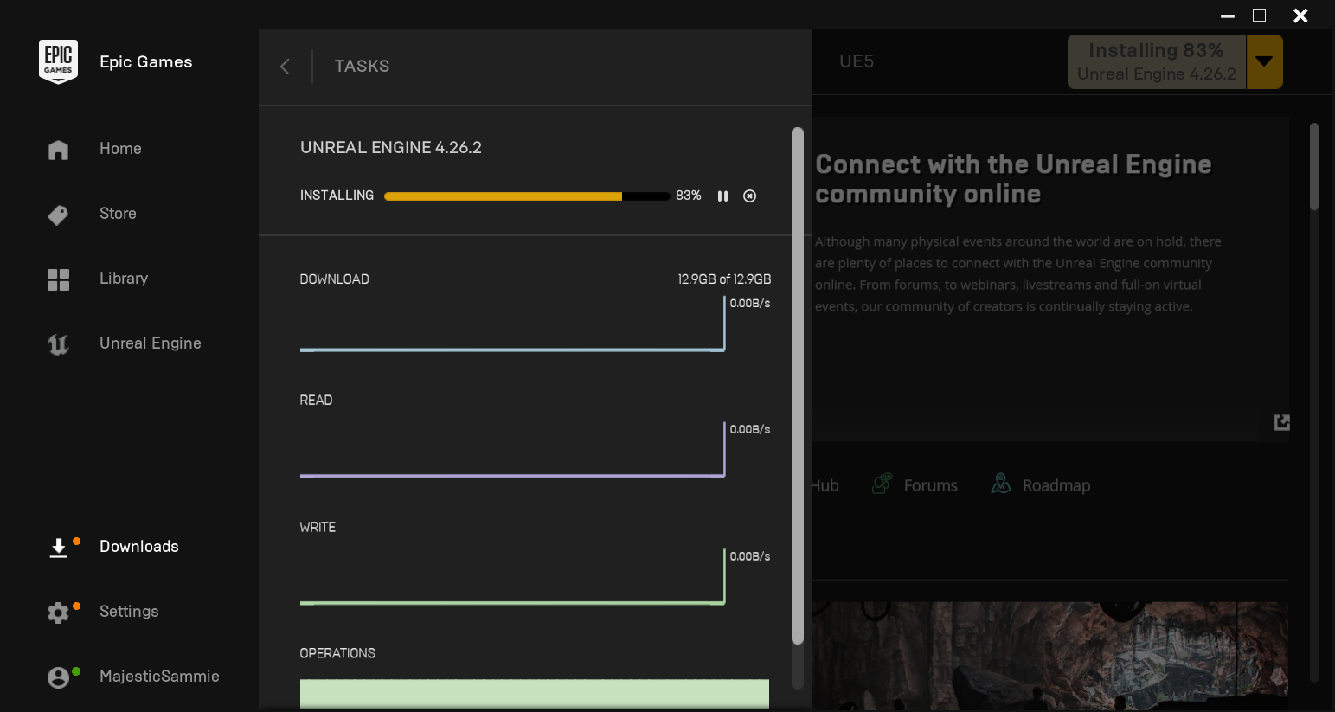Click the '83%' progress value in Tasks
1335x712 pixels.
click(689, 196)
